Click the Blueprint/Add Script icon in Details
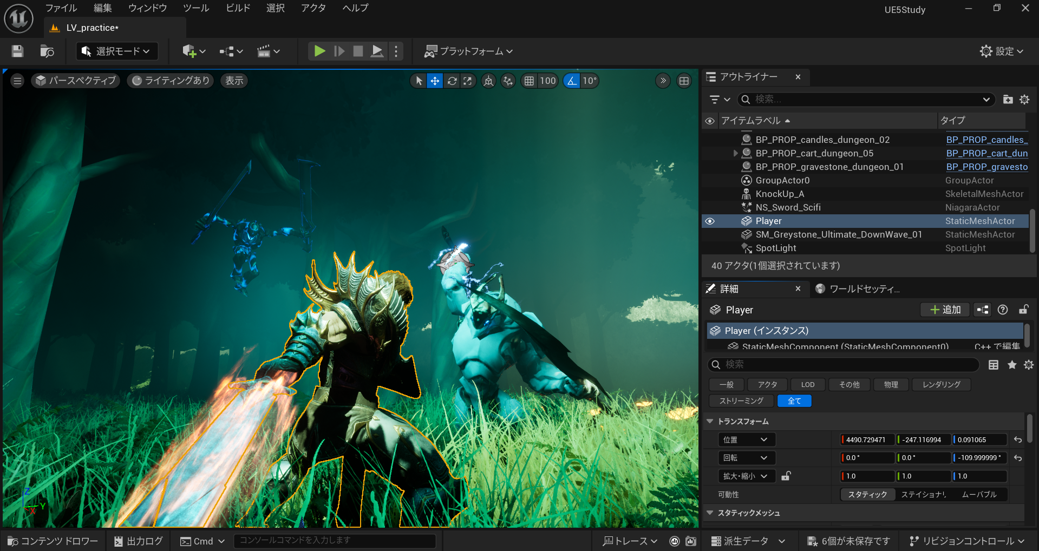Image resolution: width=1039 pixels, height=551 pixels. click(x=982, y=310)
